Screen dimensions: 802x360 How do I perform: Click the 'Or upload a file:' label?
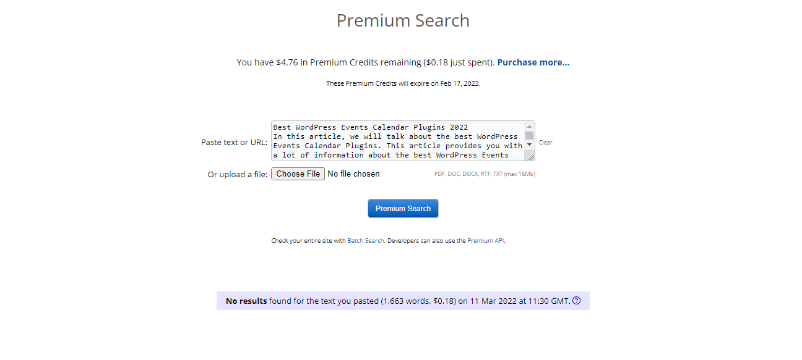tap(238, 175)
